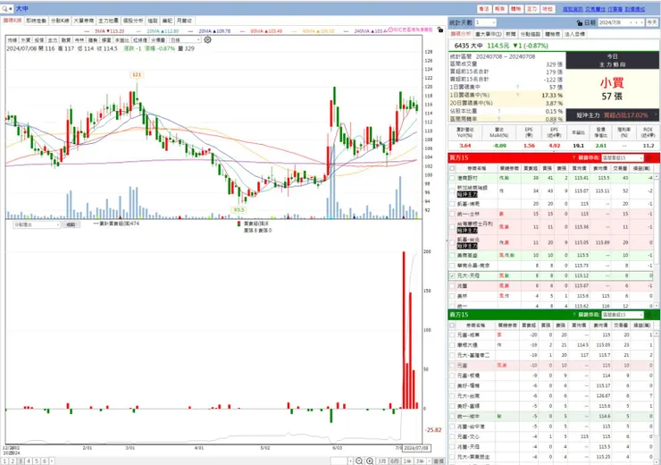Zoom in the chart with plus magnifier
Image resolution: width=661 pixels, height=465 pixels.
click(370, 461)
